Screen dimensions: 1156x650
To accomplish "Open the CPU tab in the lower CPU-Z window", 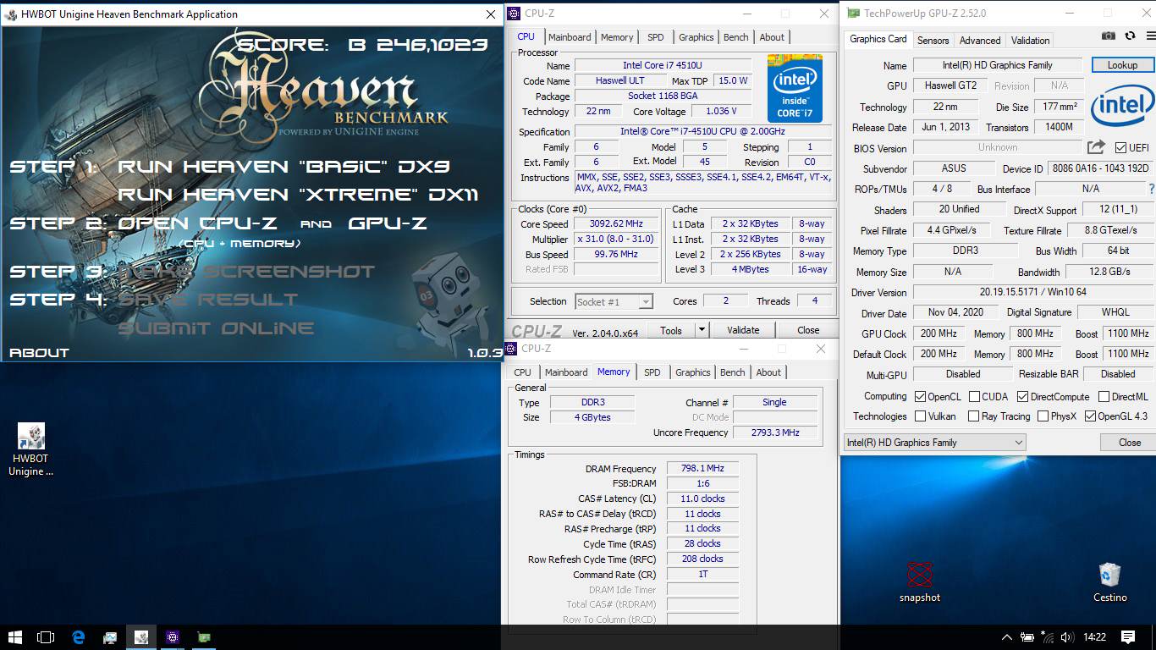I will (523, 372).
